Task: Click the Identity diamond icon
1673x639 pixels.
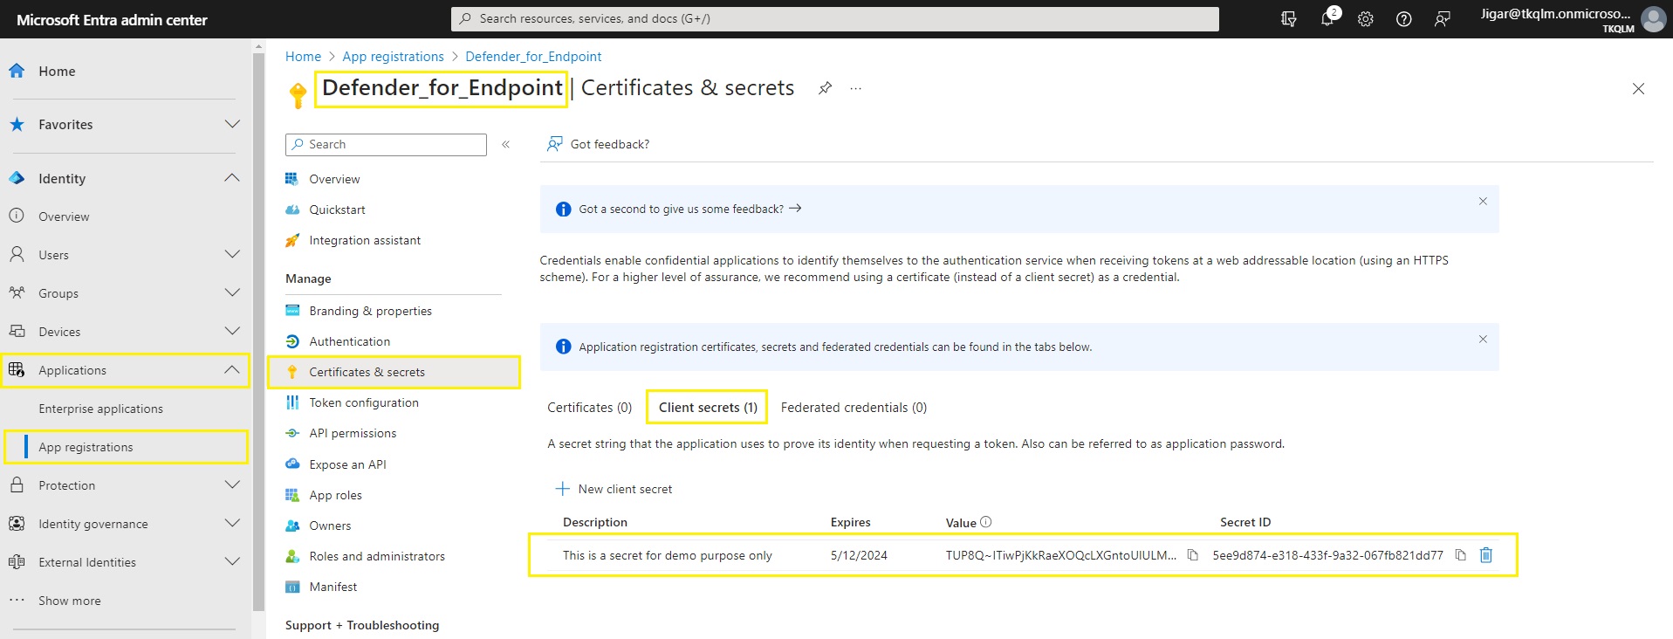Action: pos(17,178)
